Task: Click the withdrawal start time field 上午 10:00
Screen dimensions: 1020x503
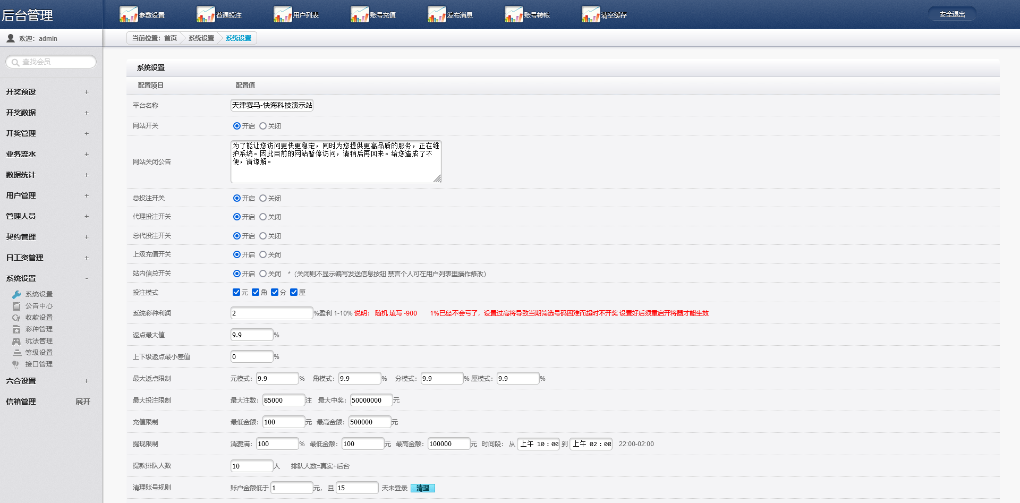Action: point(538,444)
